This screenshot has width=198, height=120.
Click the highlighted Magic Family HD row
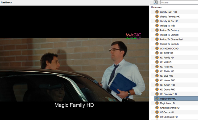(x=176, y=99)
